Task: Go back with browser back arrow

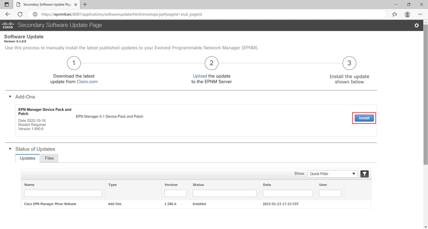Action: 8,14
